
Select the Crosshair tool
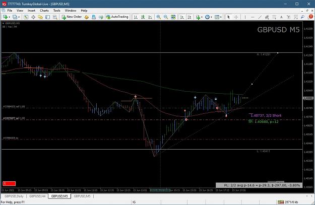click(x=236, y=17)
